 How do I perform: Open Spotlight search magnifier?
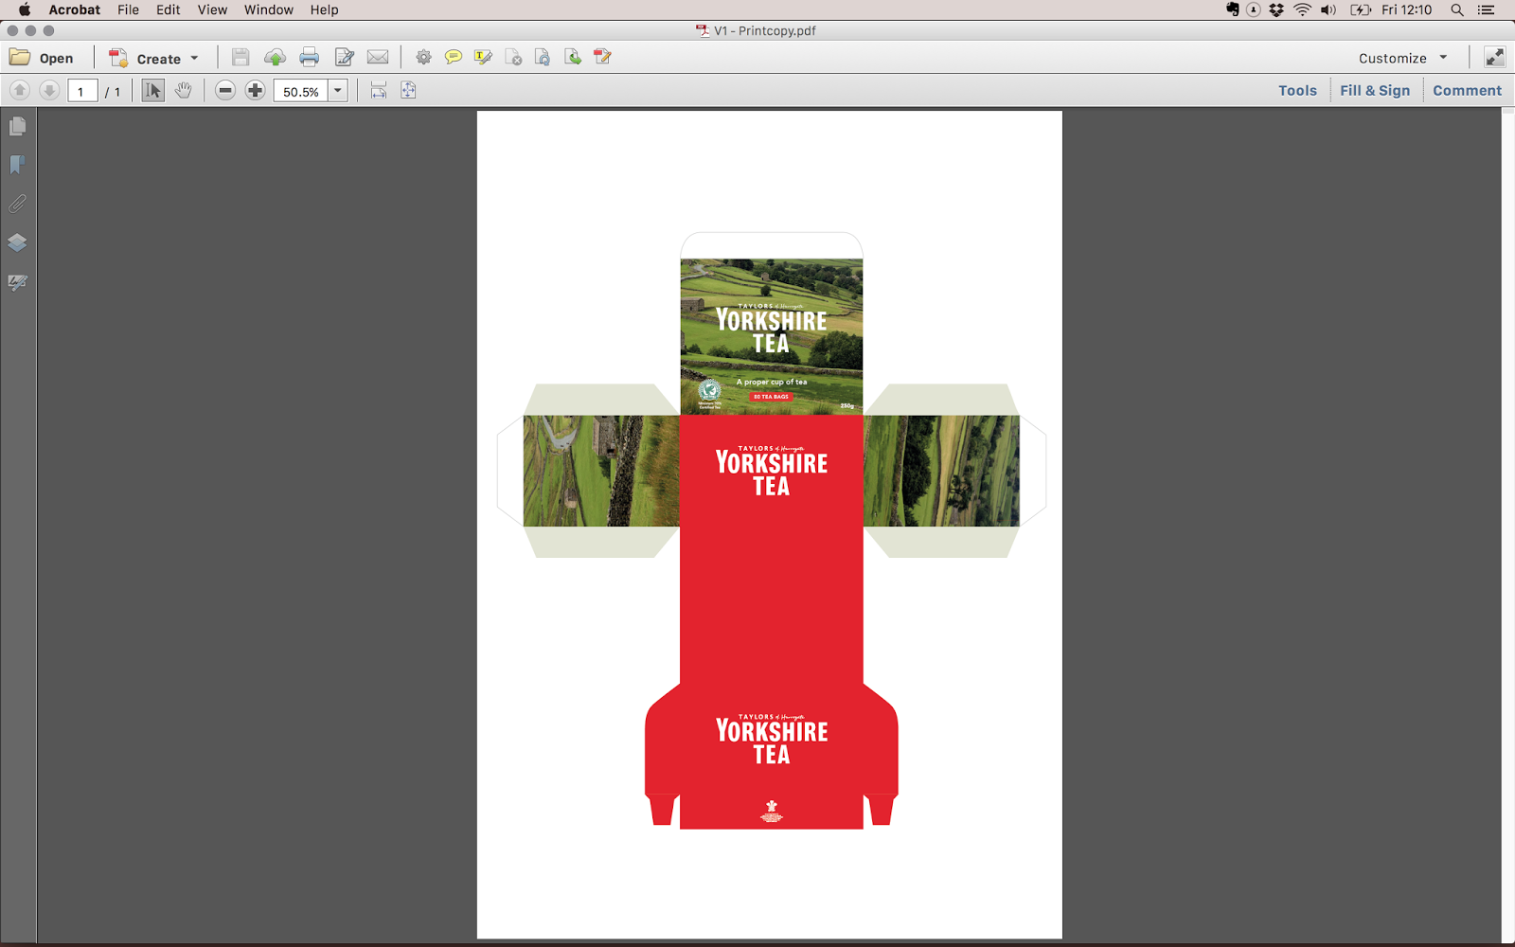point(1457,9)
